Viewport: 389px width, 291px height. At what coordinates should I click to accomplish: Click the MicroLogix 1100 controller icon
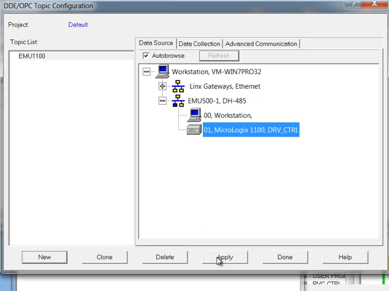(194, 129)
